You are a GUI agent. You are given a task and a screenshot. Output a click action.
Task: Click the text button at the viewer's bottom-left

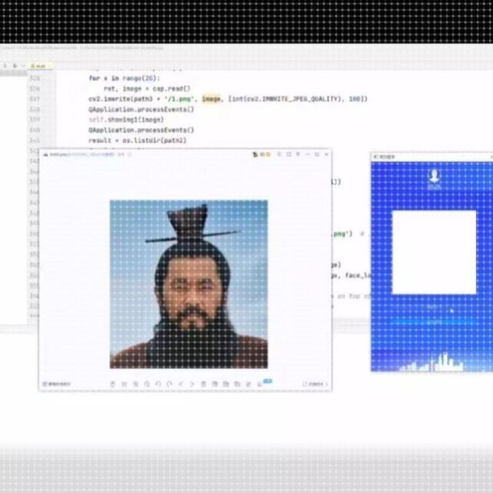click(57, 384)
